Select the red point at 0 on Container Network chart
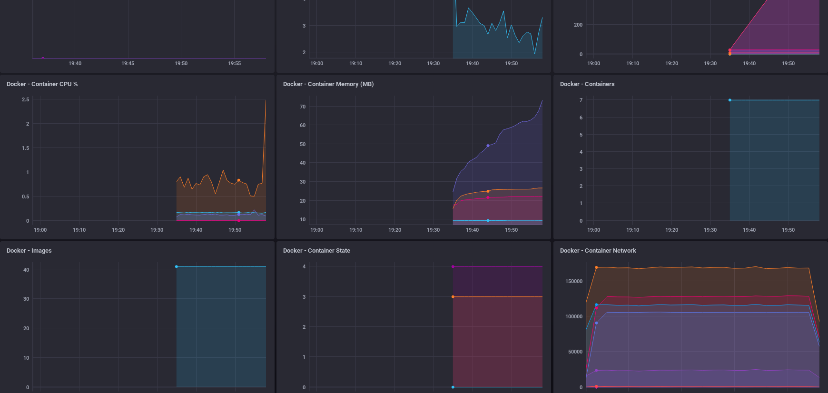Screen dimensions: 828x393 596,387
